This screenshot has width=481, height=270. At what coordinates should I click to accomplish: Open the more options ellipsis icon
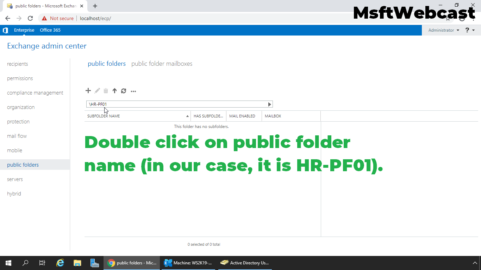pos(133,91)
